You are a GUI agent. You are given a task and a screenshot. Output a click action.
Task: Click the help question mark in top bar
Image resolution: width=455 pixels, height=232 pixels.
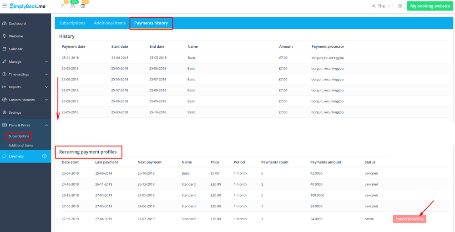399,6
